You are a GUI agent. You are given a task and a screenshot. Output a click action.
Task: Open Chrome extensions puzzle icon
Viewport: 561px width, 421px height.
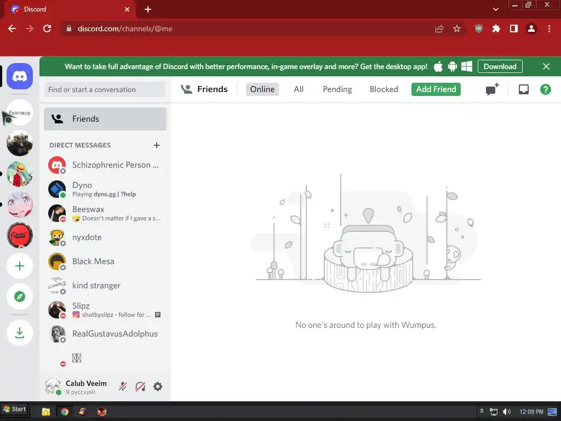(x=496, y=29)
